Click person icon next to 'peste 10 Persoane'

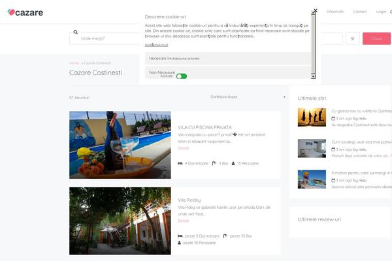coord(179,243)
